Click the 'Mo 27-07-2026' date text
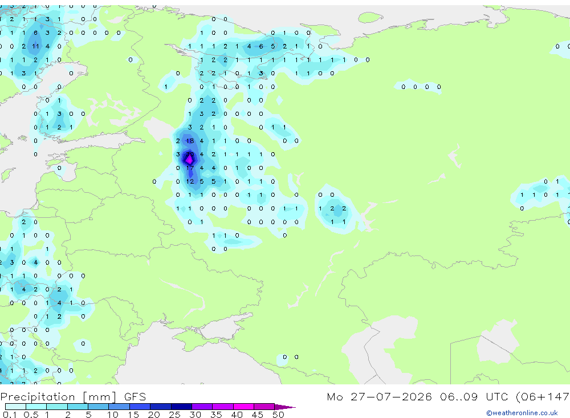 380,396
